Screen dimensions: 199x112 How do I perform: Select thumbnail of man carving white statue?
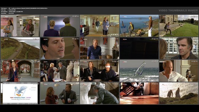(x=99, y=93)
